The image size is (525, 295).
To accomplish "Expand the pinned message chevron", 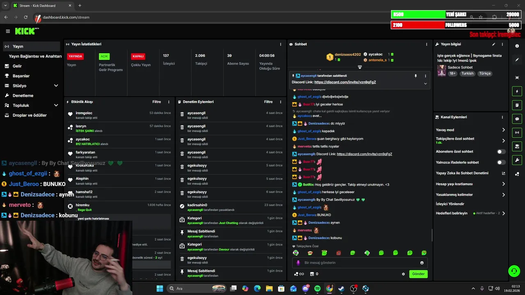I will 425,84.
